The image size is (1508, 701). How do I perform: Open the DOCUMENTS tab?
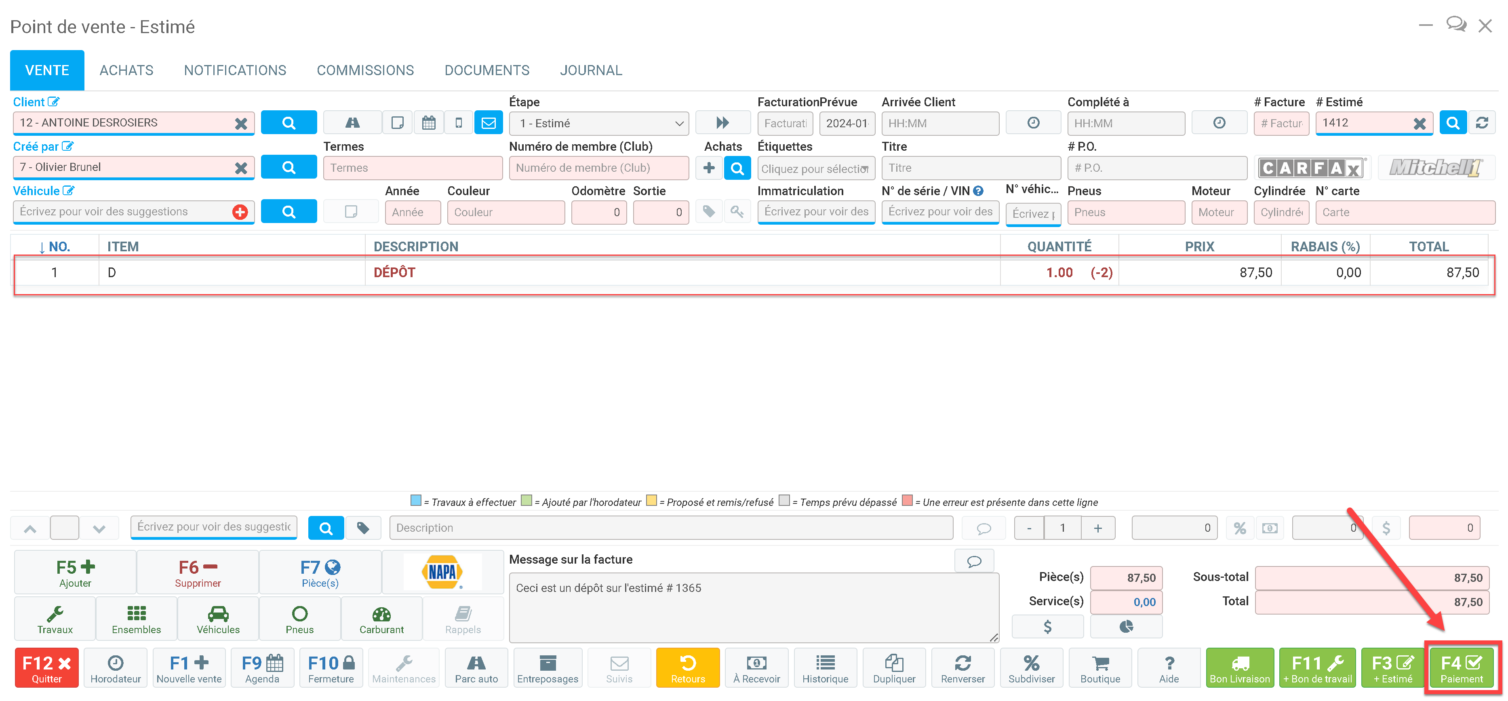487,70
